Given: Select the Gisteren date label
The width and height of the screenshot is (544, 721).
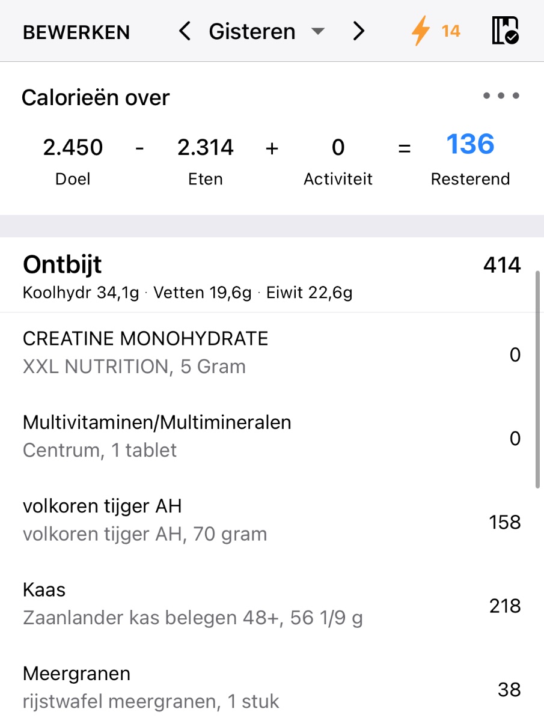Looking at the screenshot, I should point(252,31).
